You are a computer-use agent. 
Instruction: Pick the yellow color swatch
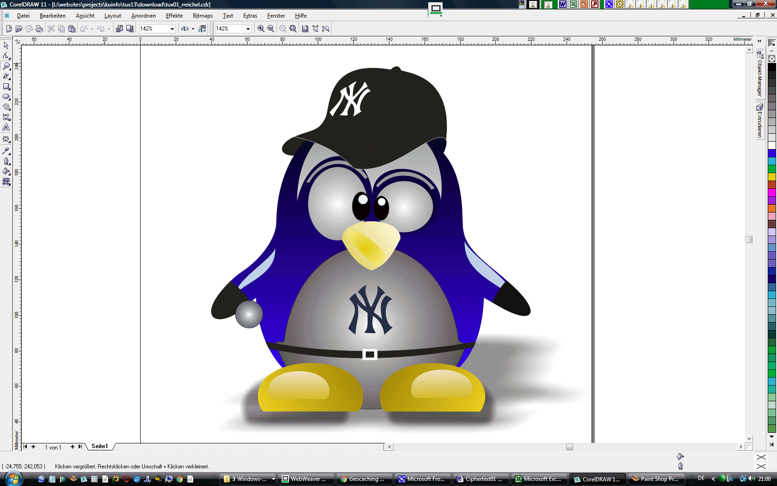click(x=772, y=176)
